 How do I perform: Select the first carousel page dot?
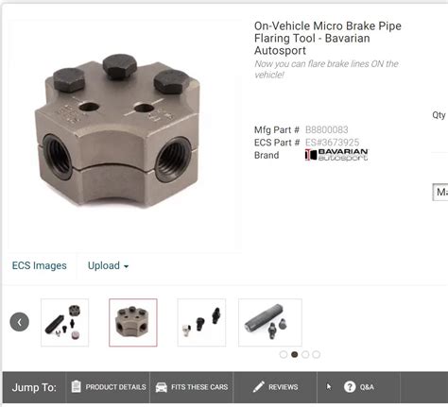(284, 354)
